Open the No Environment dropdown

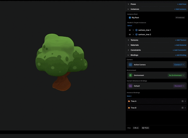coord(176,75)
